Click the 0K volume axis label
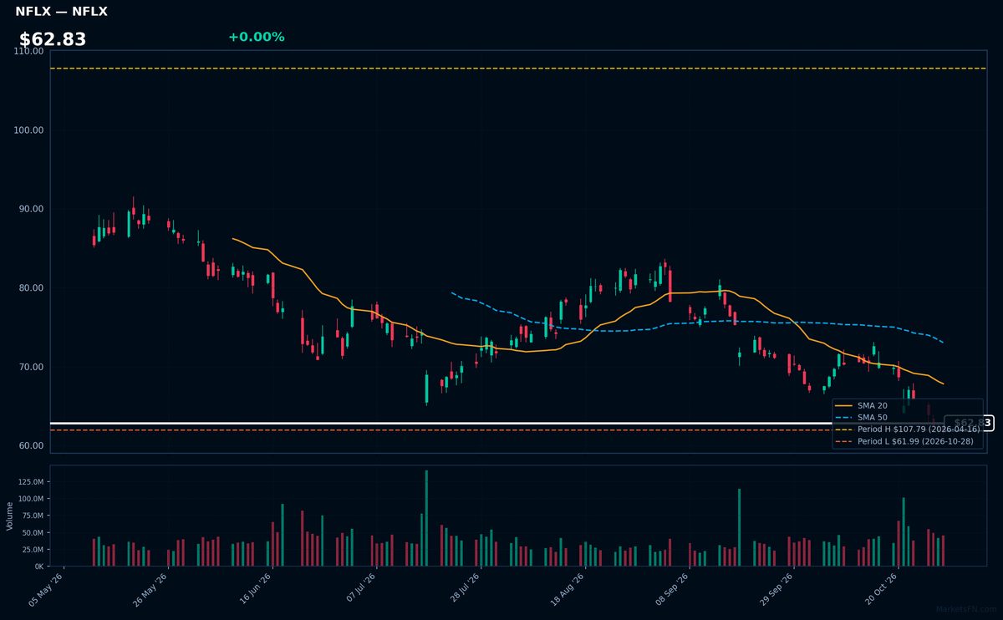The image size is (1003, 620). coord(38,566)
